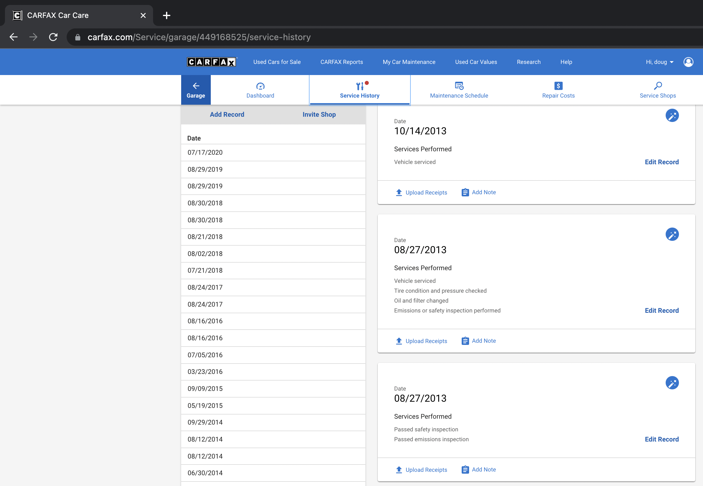Reload the page with refresh icon
Viewport: 703px width, 486px height.
[53, 37]
